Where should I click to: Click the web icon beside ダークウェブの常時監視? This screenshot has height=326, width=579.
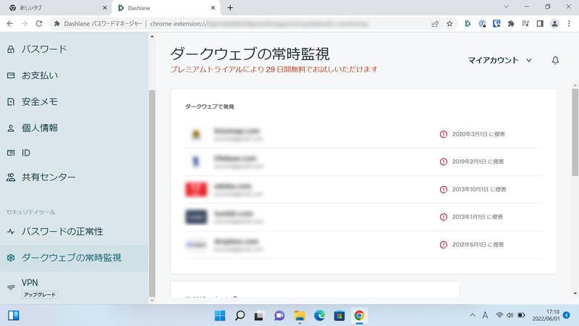(11, 258)
